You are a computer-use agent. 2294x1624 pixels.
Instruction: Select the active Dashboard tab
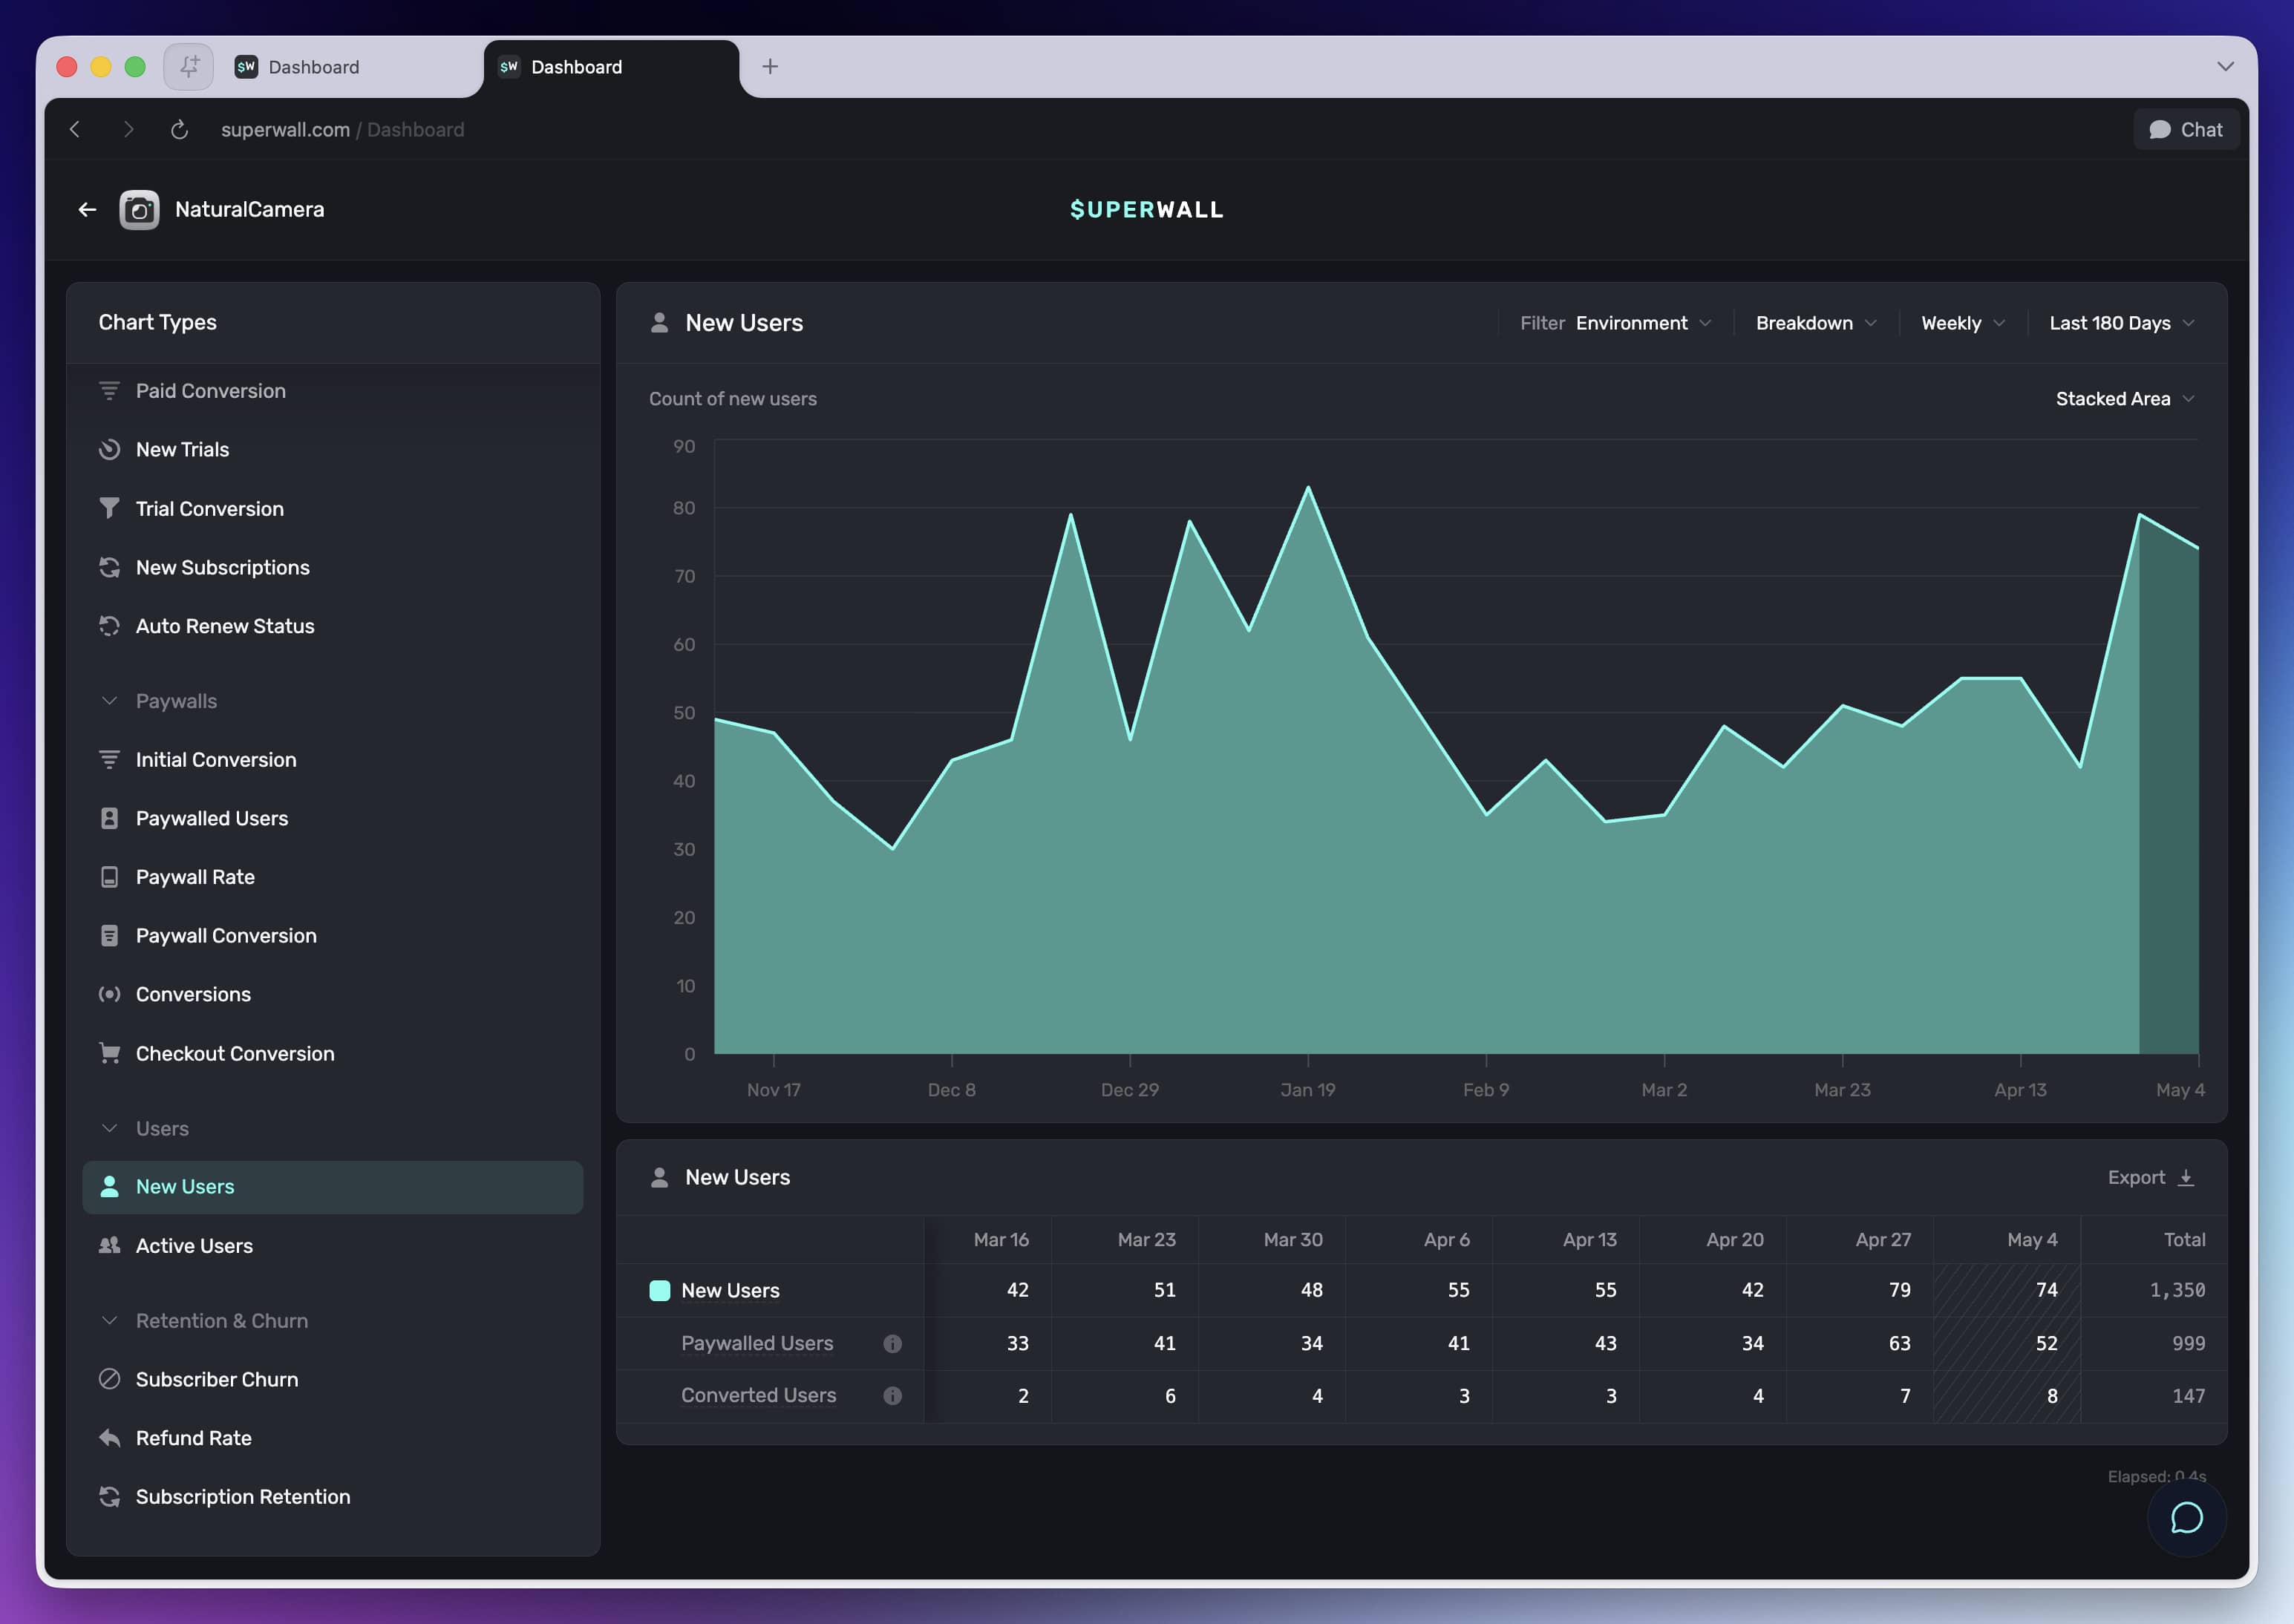coord(611,67)
